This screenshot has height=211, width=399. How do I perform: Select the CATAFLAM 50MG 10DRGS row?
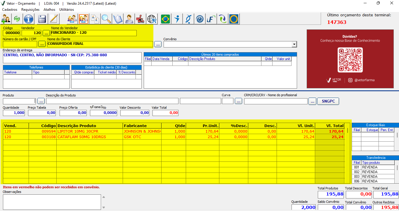[174, 137]
